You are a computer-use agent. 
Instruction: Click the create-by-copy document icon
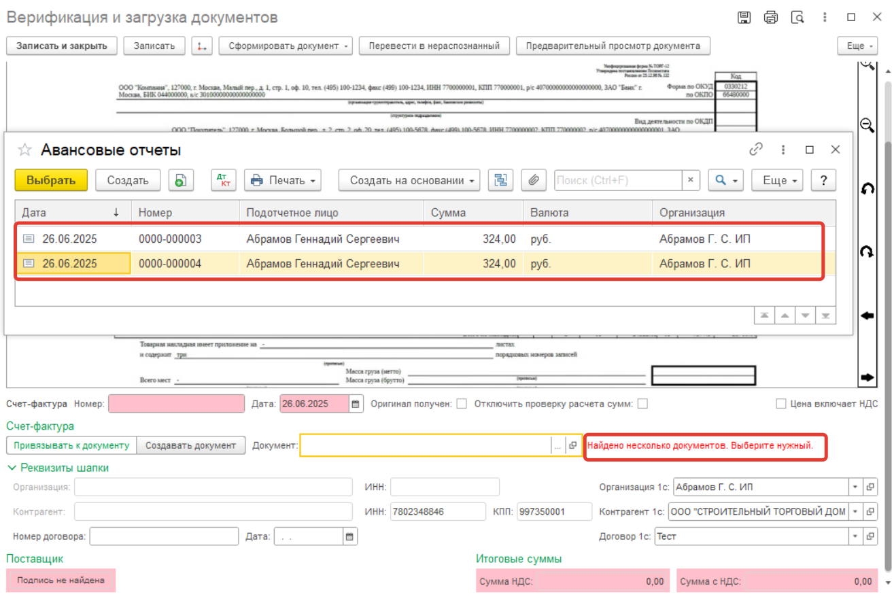coord(180,180)
